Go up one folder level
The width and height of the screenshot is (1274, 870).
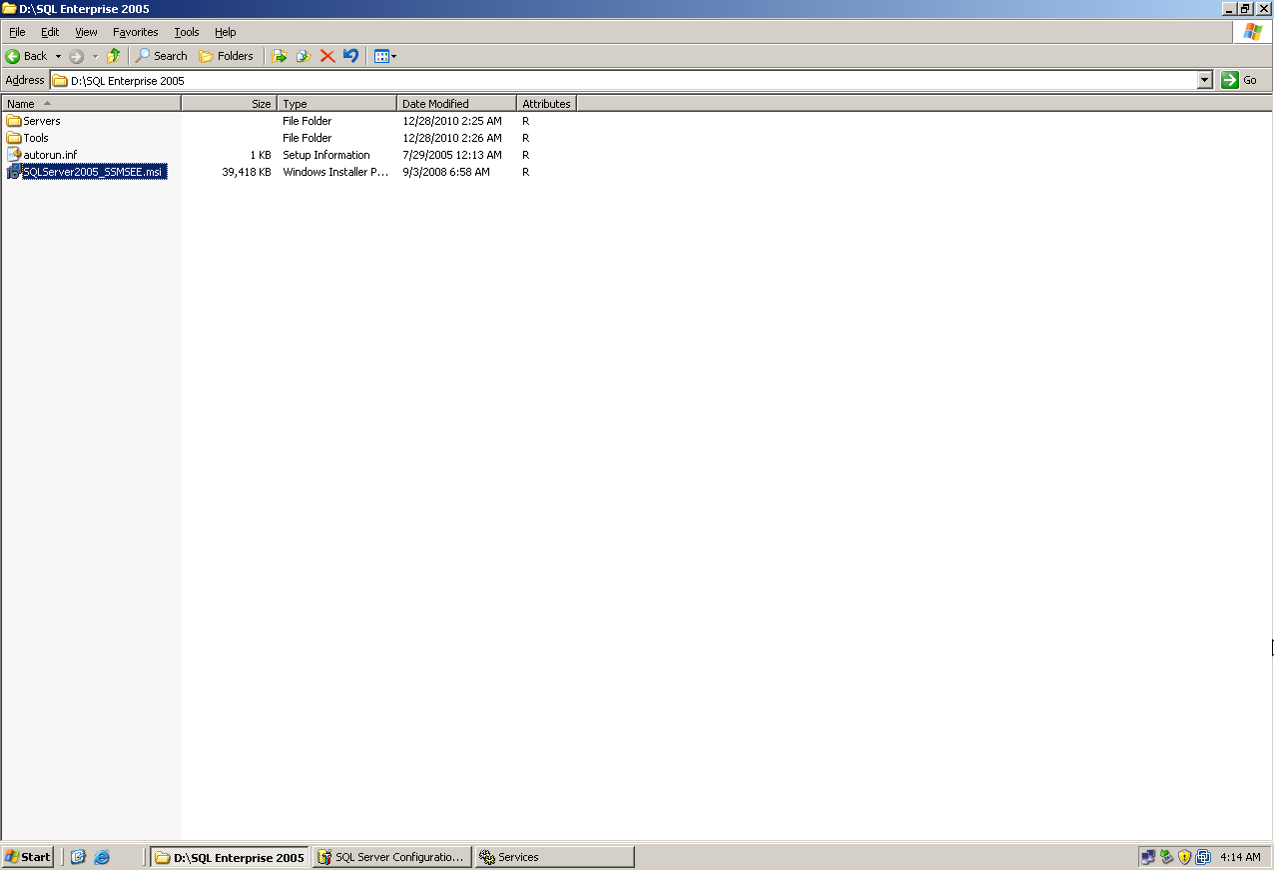(114, 56)
